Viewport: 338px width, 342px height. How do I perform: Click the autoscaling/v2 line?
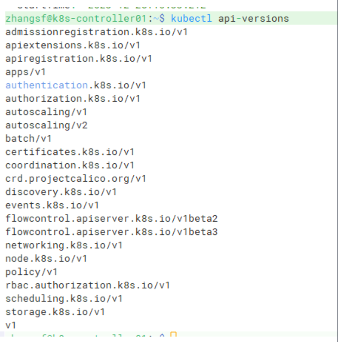pos(46,125)
